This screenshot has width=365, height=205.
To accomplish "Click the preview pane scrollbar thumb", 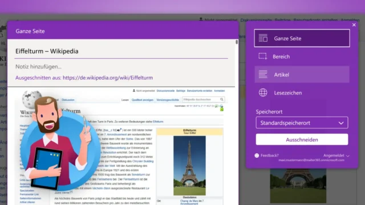I will 237,42.
